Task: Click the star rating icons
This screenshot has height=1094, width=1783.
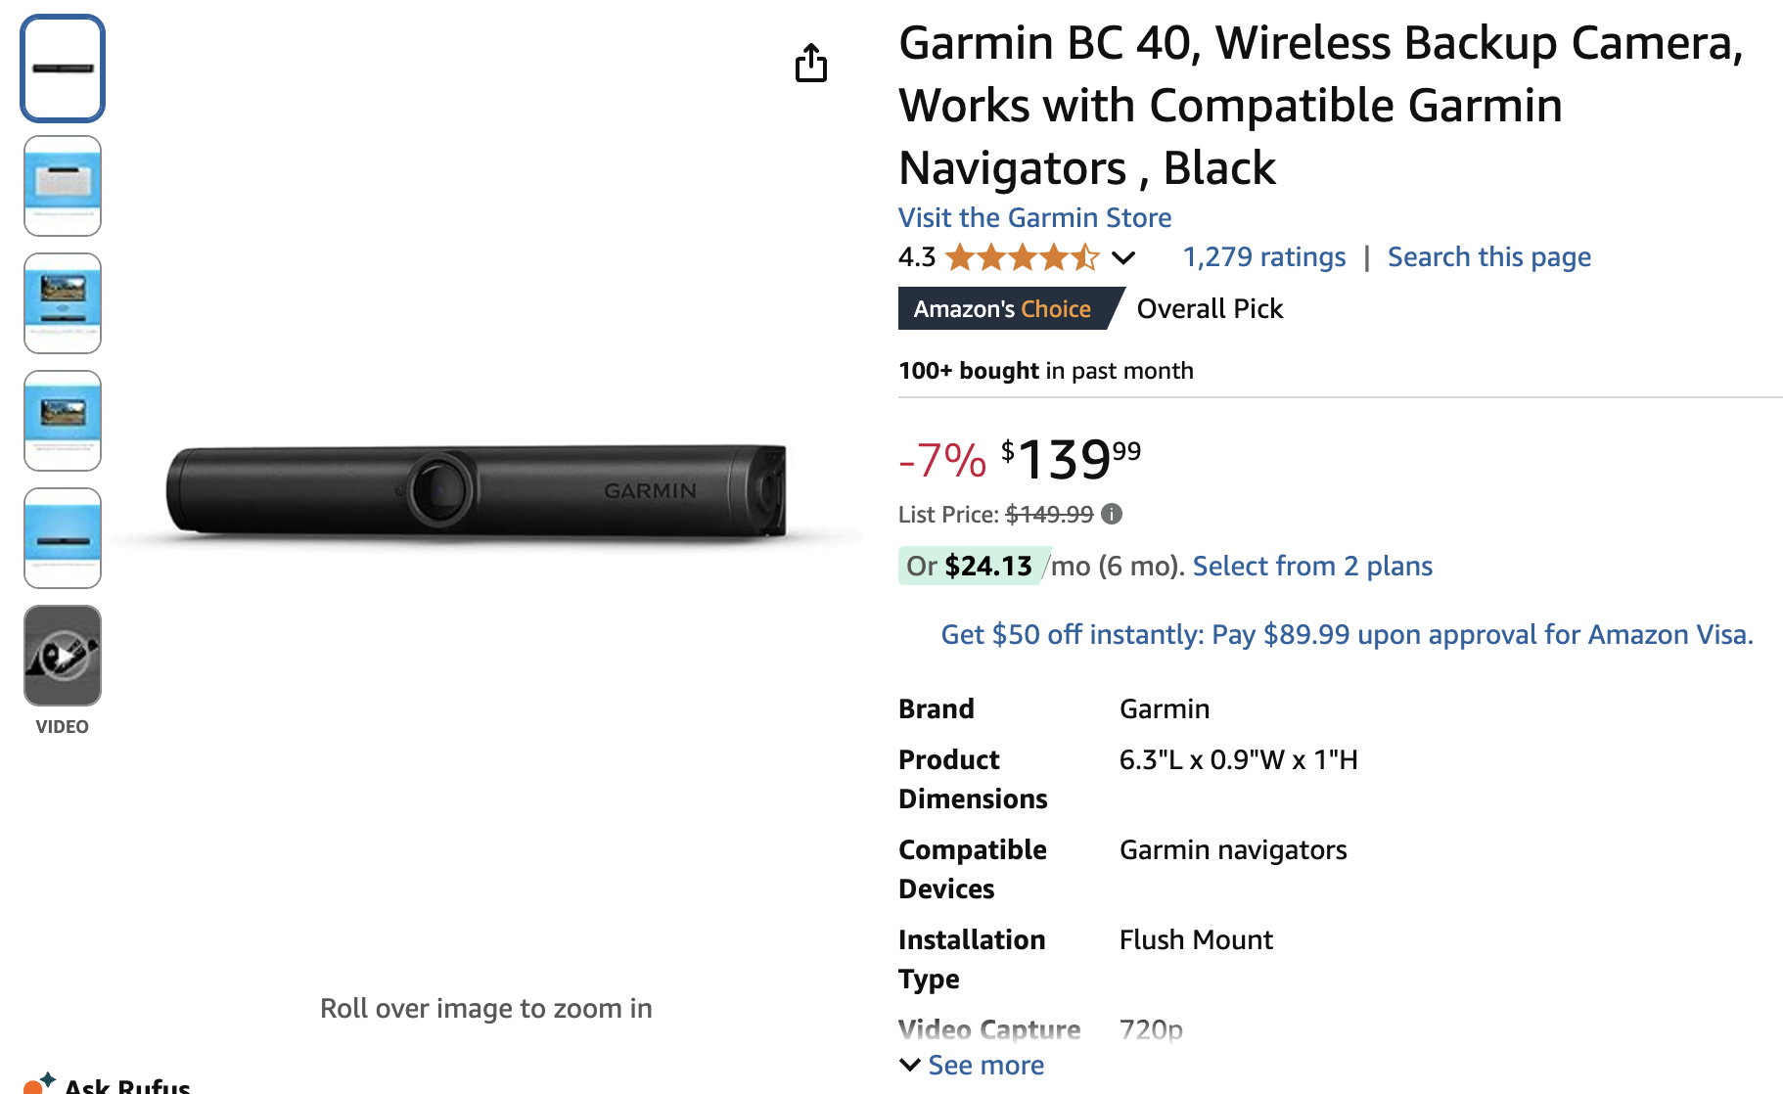Action: [1023, 257]
